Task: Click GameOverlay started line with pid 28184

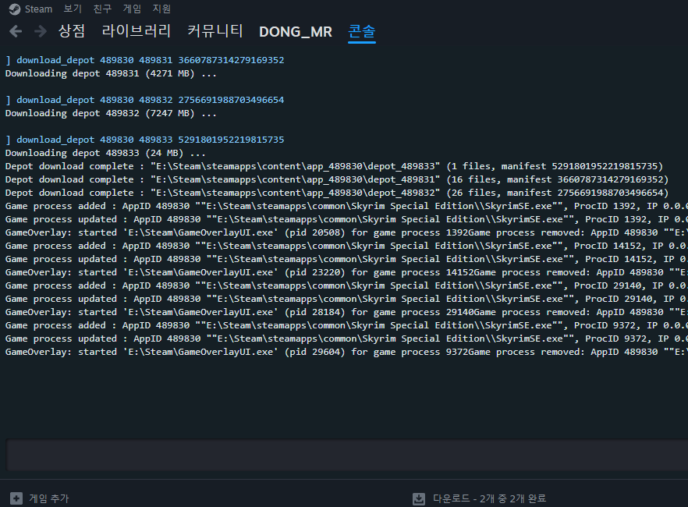Action: pyautogui.click(x=346, y=312)
